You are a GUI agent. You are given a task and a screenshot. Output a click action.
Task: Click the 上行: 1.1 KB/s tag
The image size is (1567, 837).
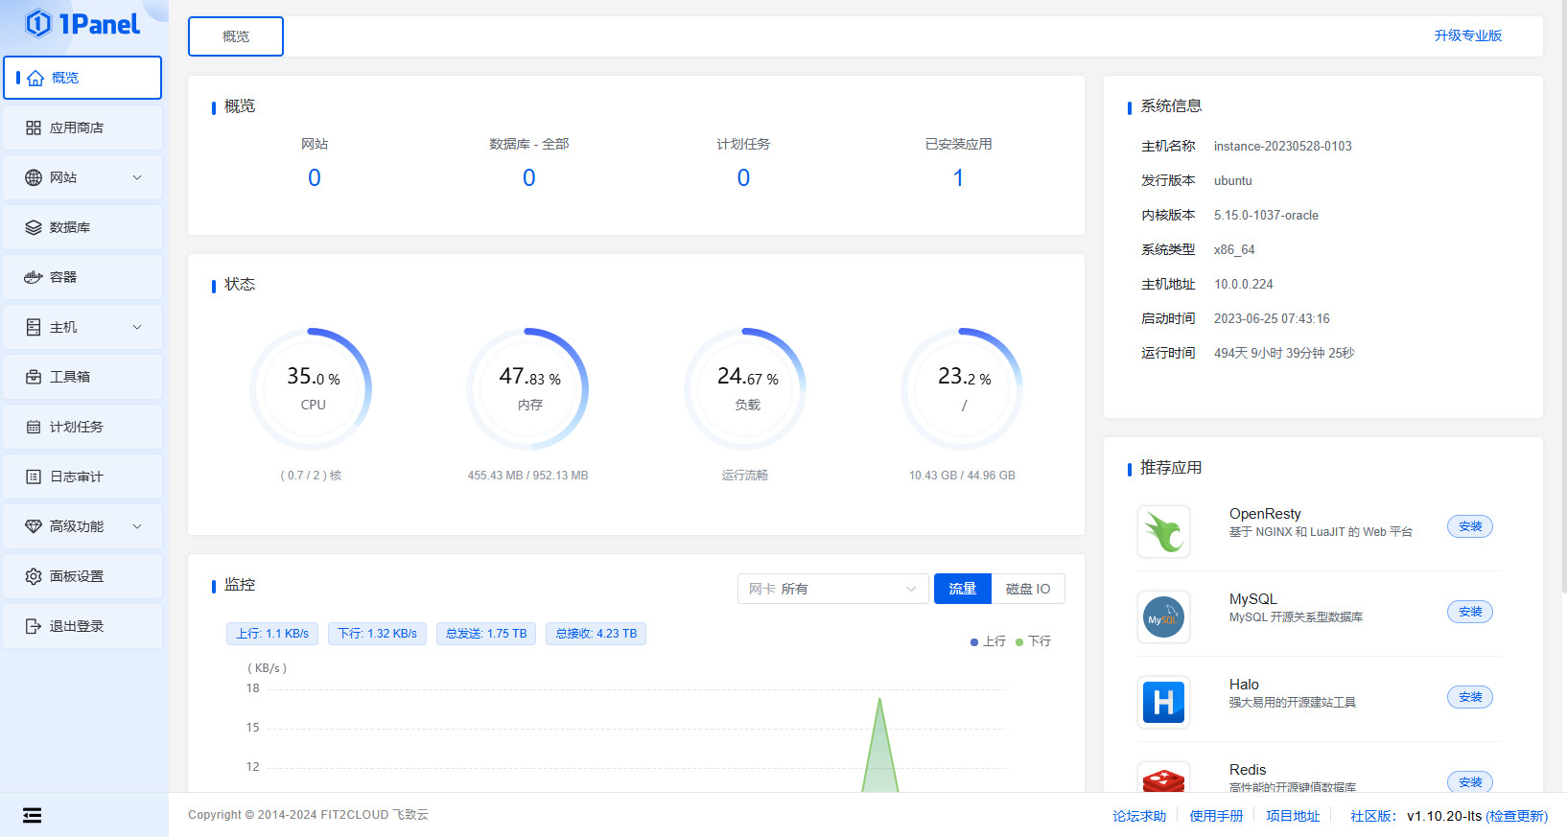[272, 634]
